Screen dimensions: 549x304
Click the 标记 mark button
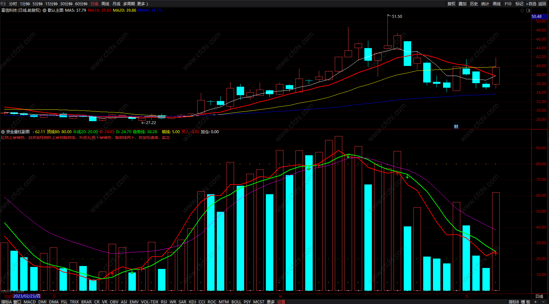[x=519, y=4]
